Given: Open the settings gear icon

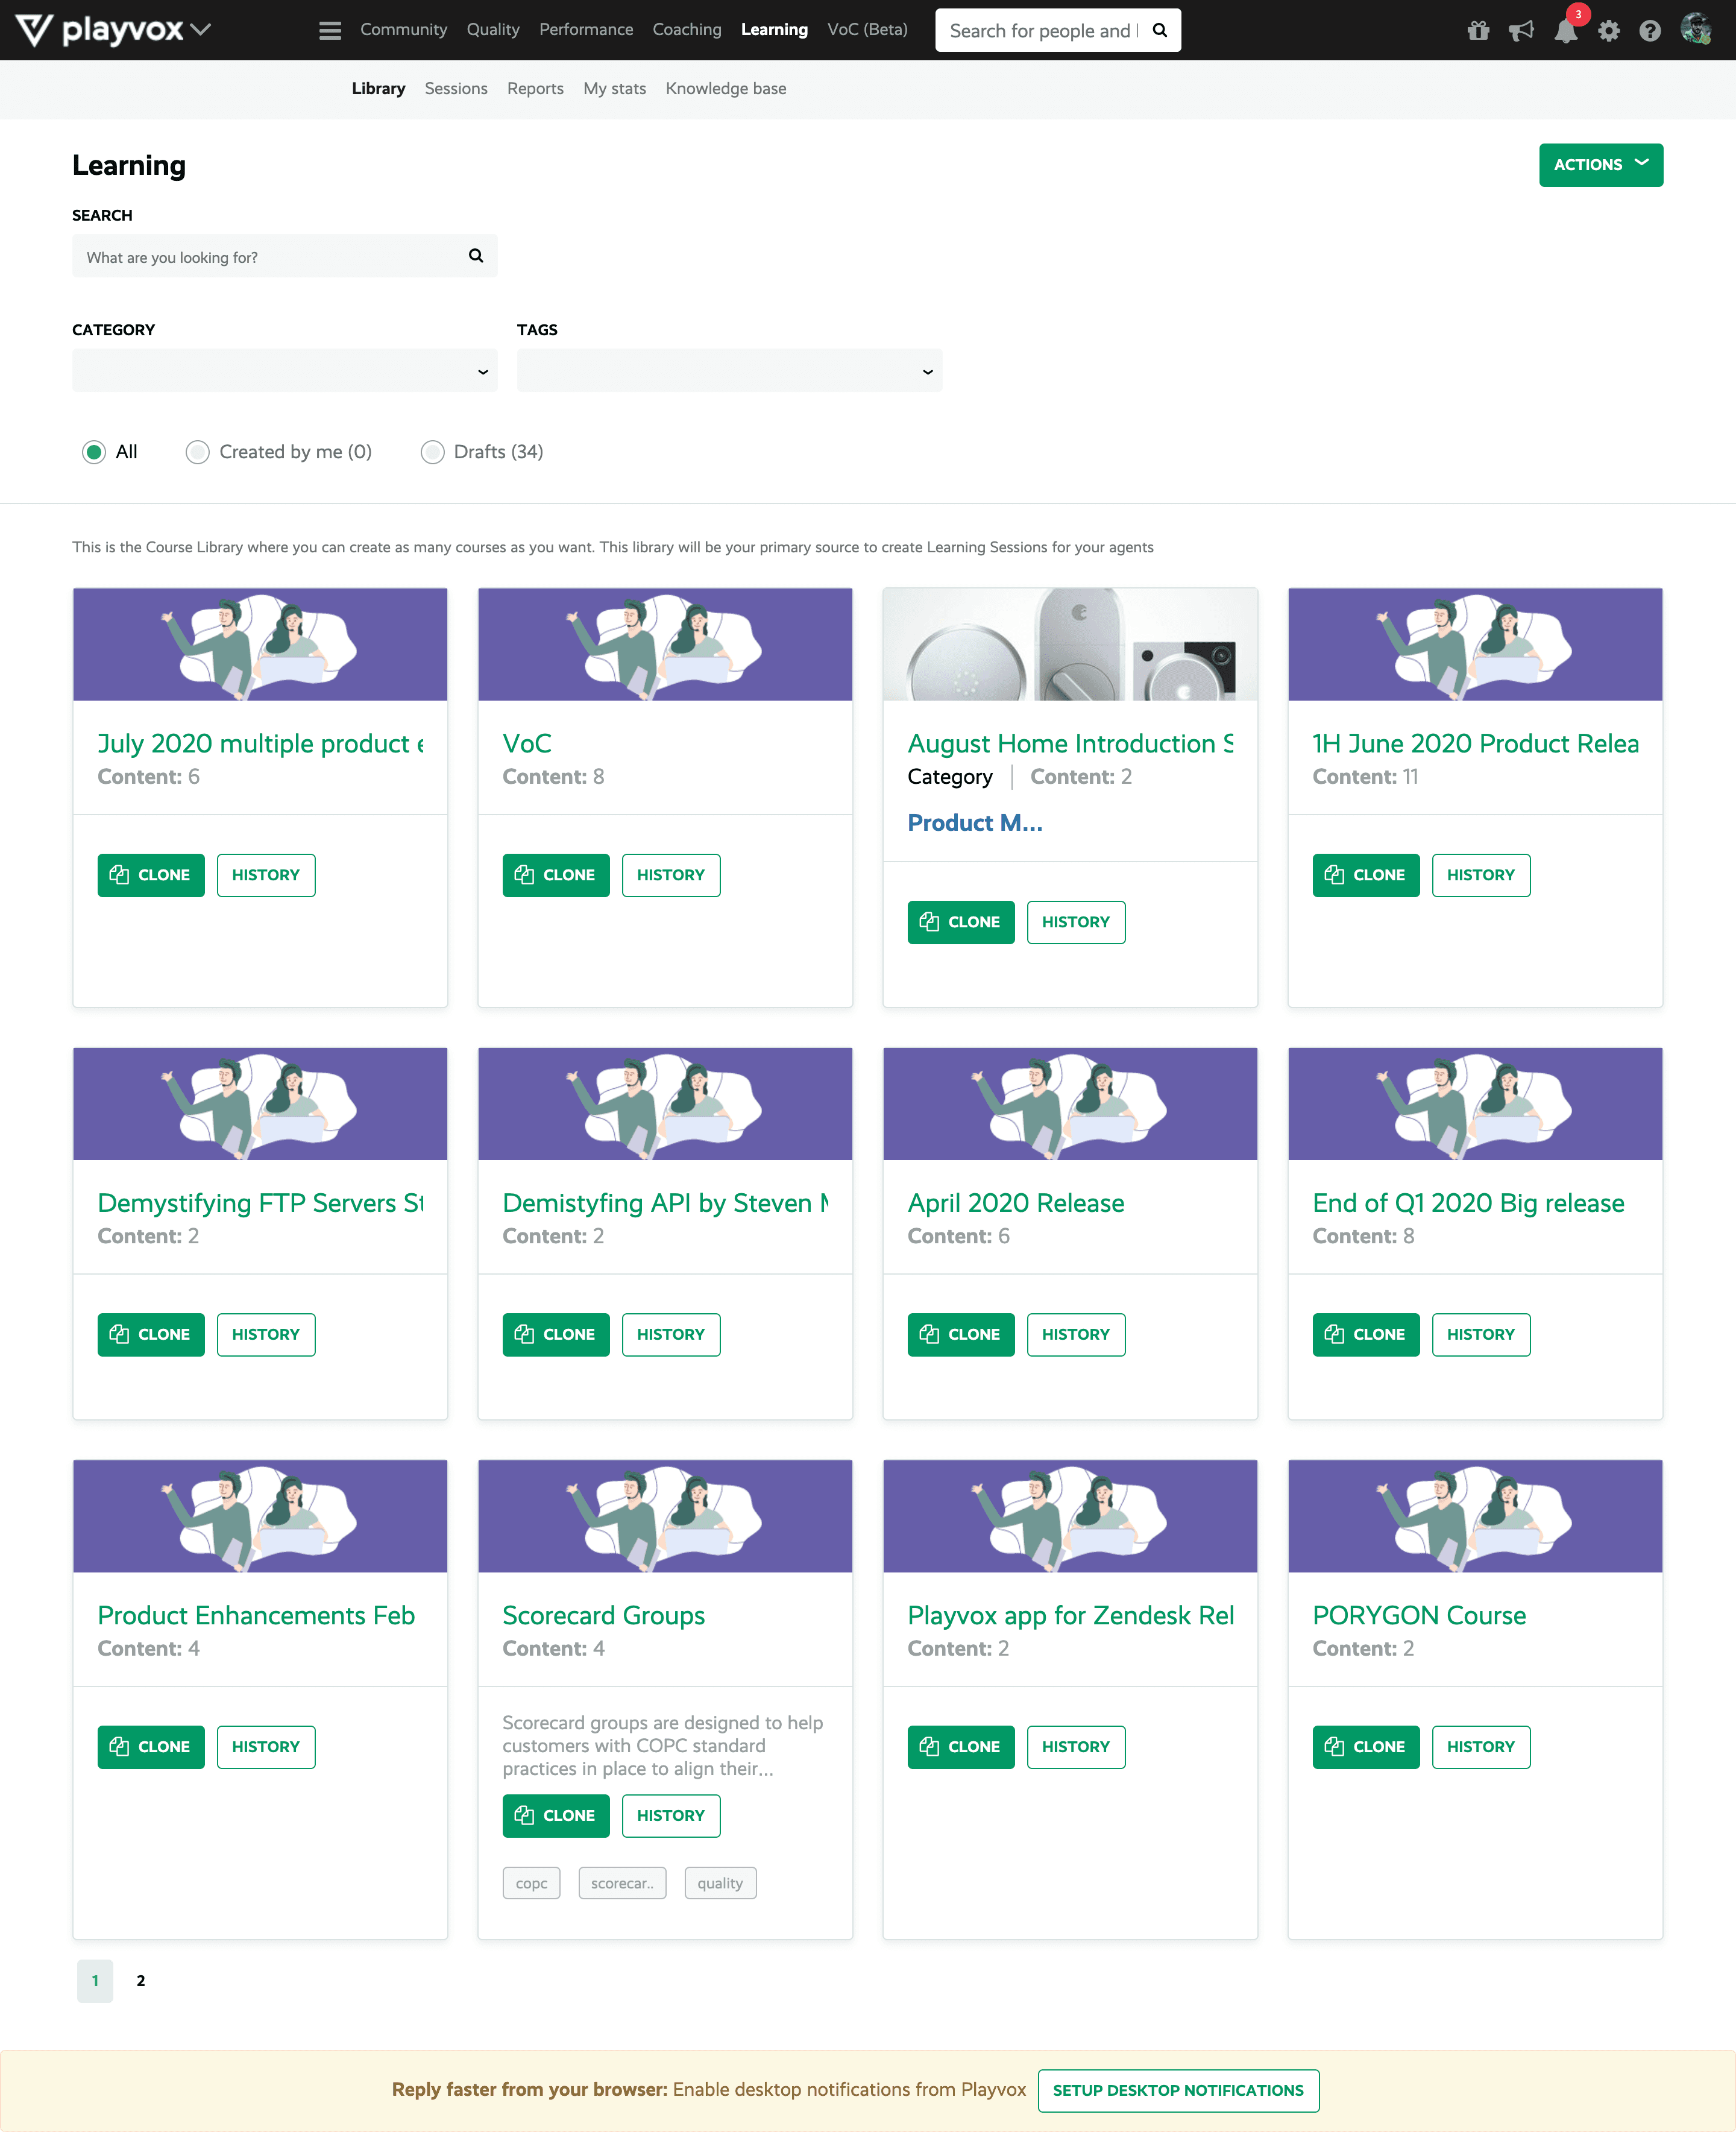Looking at the screenshot, I should coord(1608,30).
